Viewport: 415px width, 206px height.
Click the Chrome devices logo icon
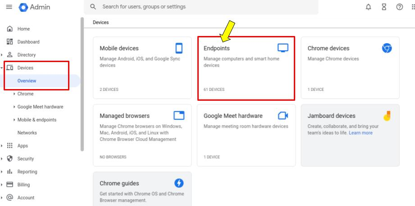(x=387, y=48)
